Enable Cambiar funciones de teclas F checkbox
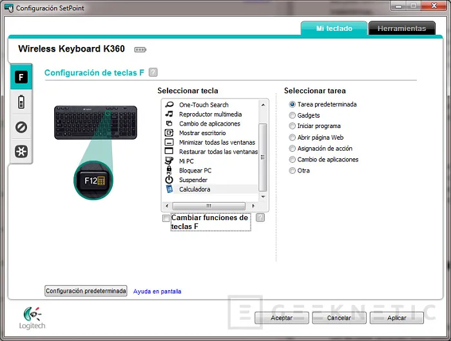 point(166,218)
